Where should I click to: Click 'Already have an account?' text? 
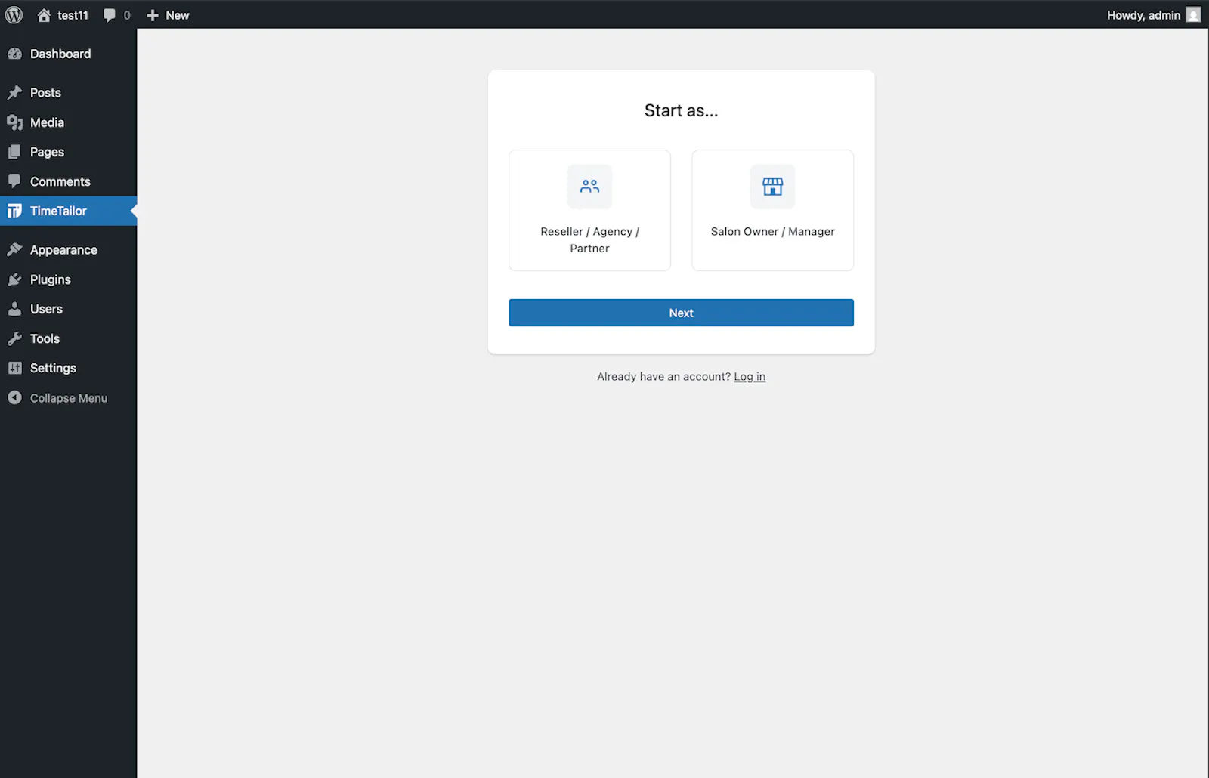coord(664,377)
